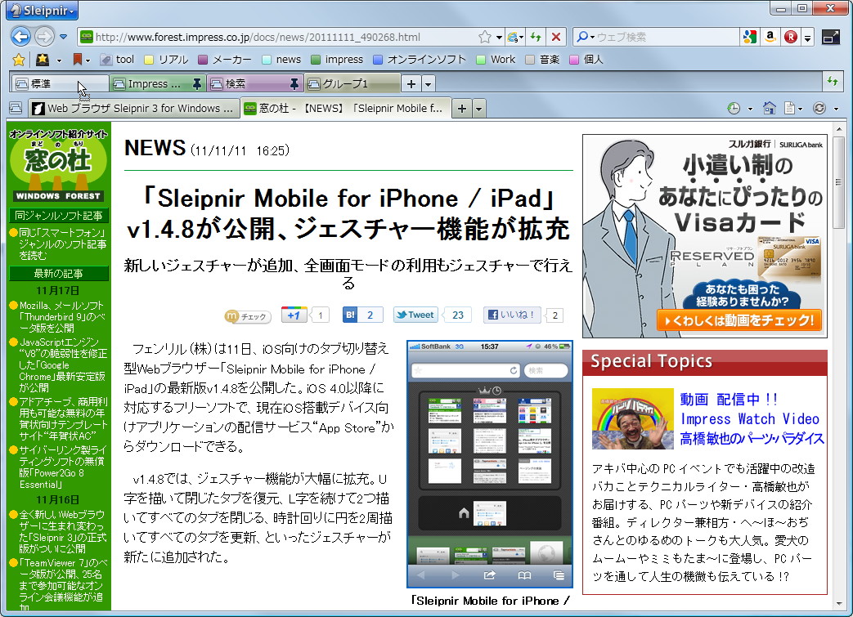The width and height of the screenshot is (853, 617).
Task: Click the gray circular refresh icon
Action: coord(819,108)
